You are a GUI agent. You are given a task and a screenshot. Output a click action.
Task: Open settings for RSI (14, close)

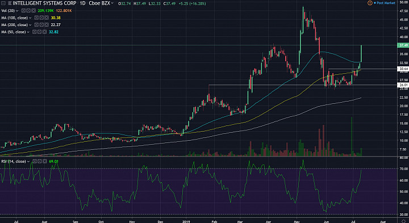pos(40,161)
